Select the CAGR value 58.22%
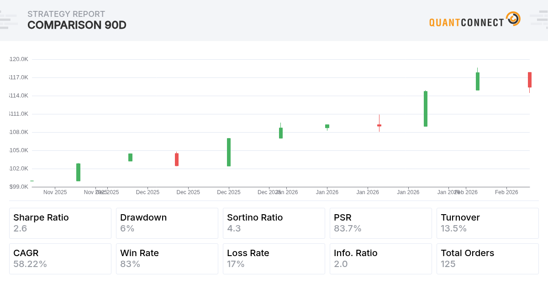 pyautogui.click(x=30, y=264)
